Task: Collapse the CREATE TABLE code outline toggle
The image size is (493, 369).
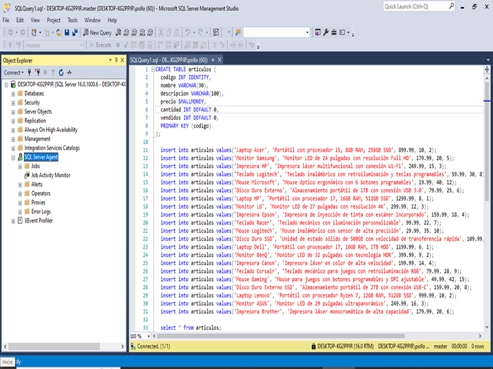Action: [x=153, y=69]
